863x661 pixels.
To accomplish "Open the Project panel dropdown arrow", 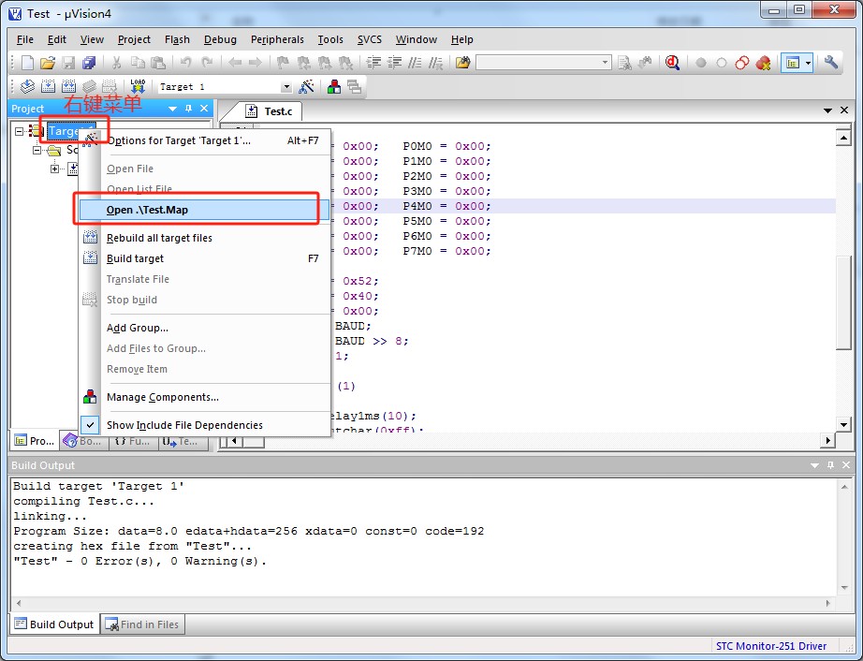I will [172, 109].
